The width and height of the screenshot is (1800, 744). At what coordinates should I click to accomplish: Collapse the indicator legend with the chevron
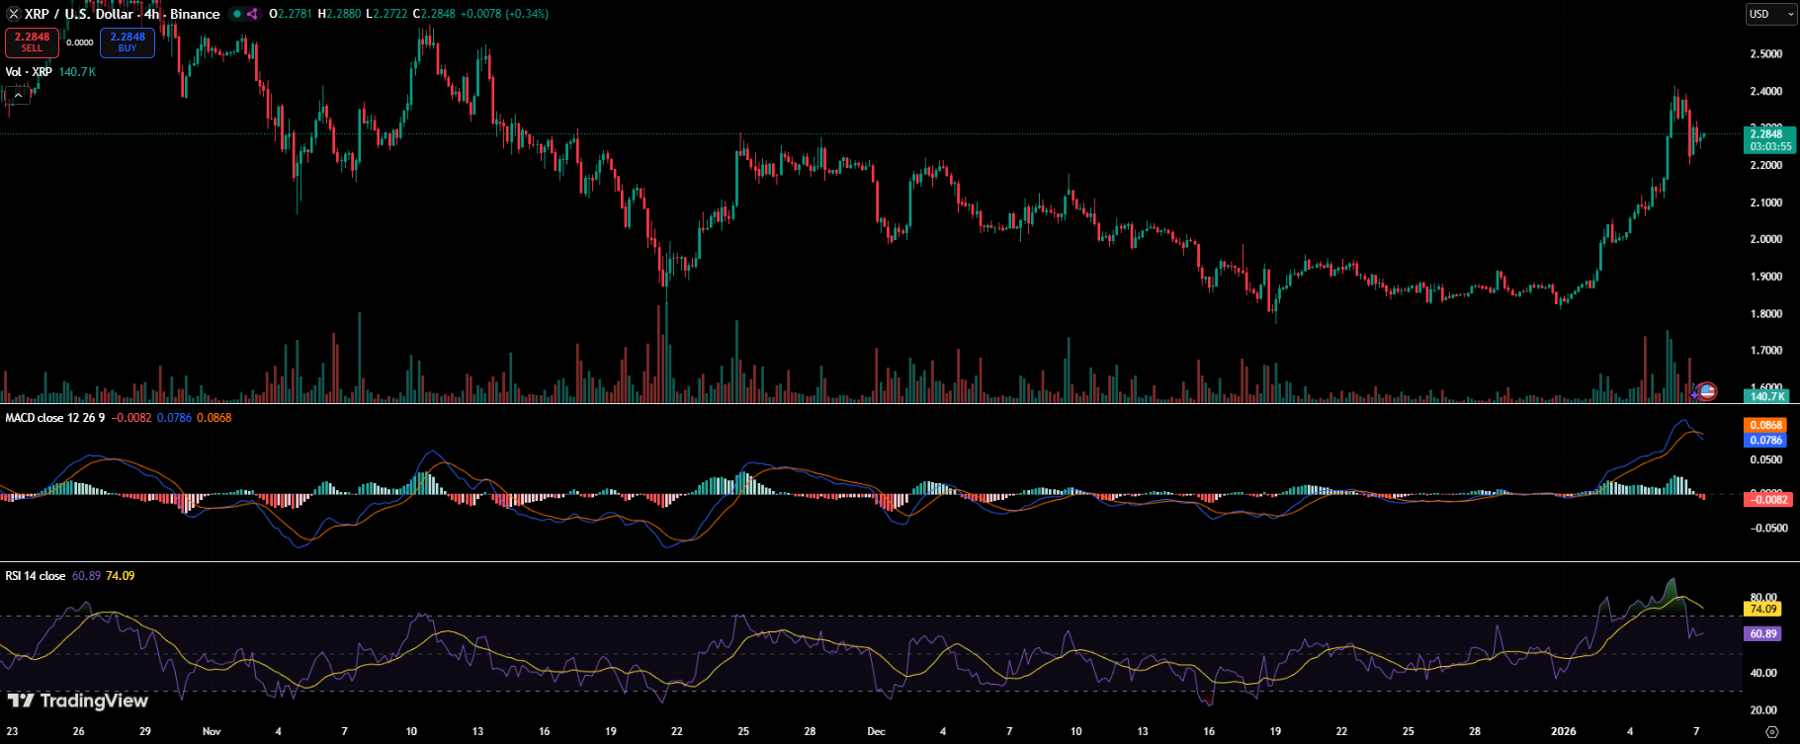(x=17, y=95)
